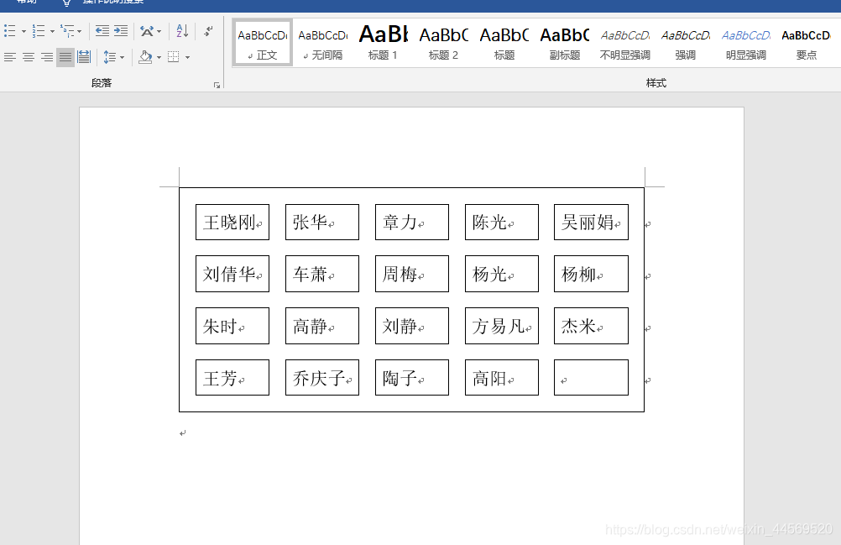Click the cell containing 方易凡
The width and height of the screenshot is (841, 545).
501,326
